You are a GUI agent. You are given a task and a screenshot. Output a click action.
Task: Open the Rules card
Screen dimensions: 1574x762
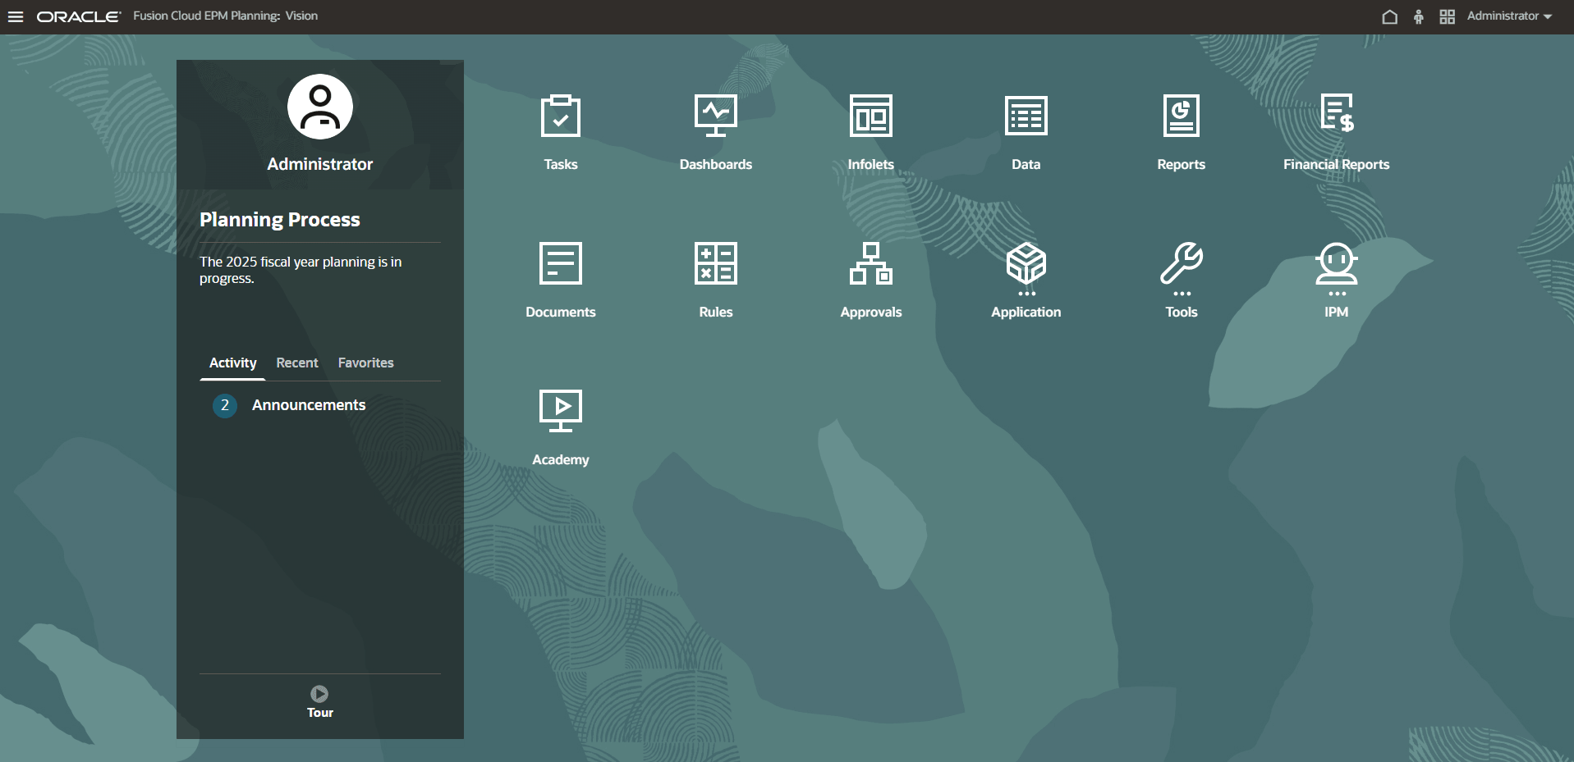[716, 280]
